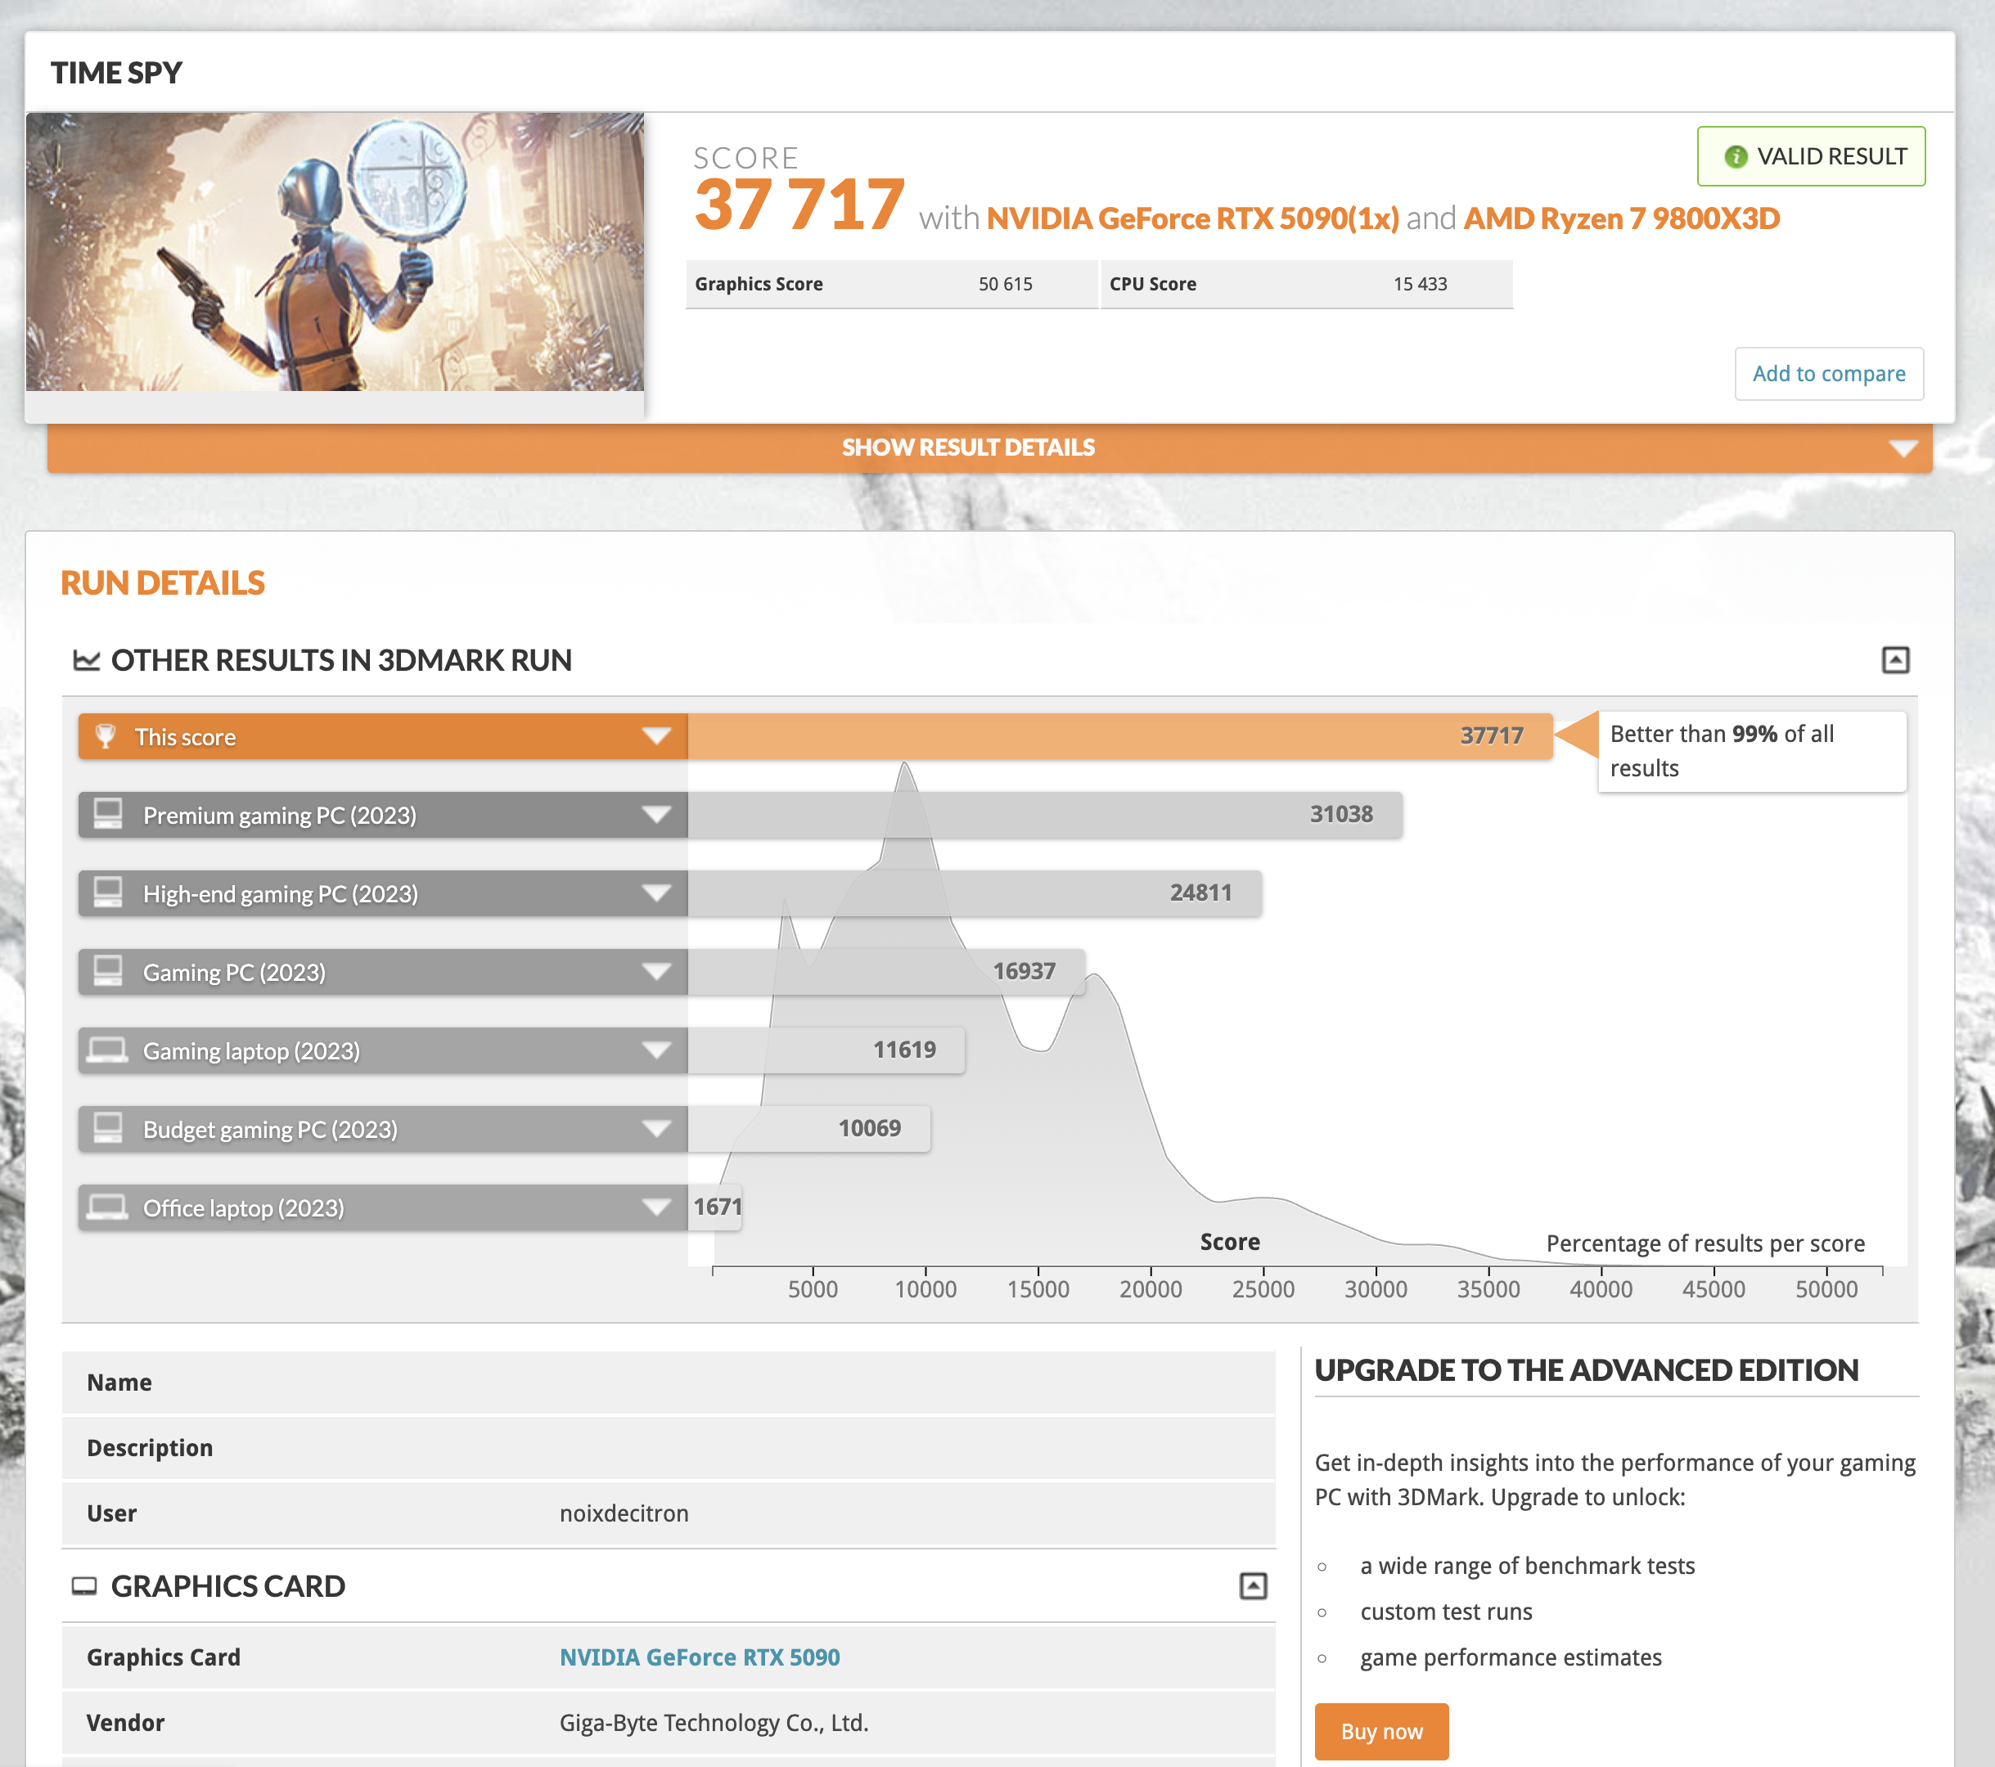
Task: Click the trophy icon beside This score
Action: [106, 735]
